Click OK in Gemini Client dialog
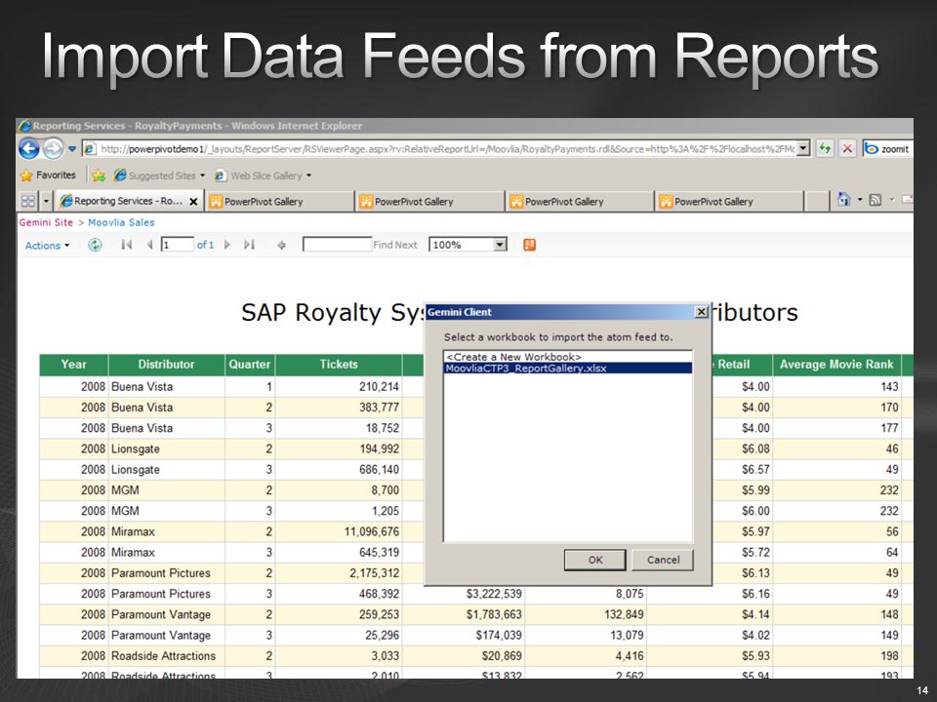 (x=595, y=560)
